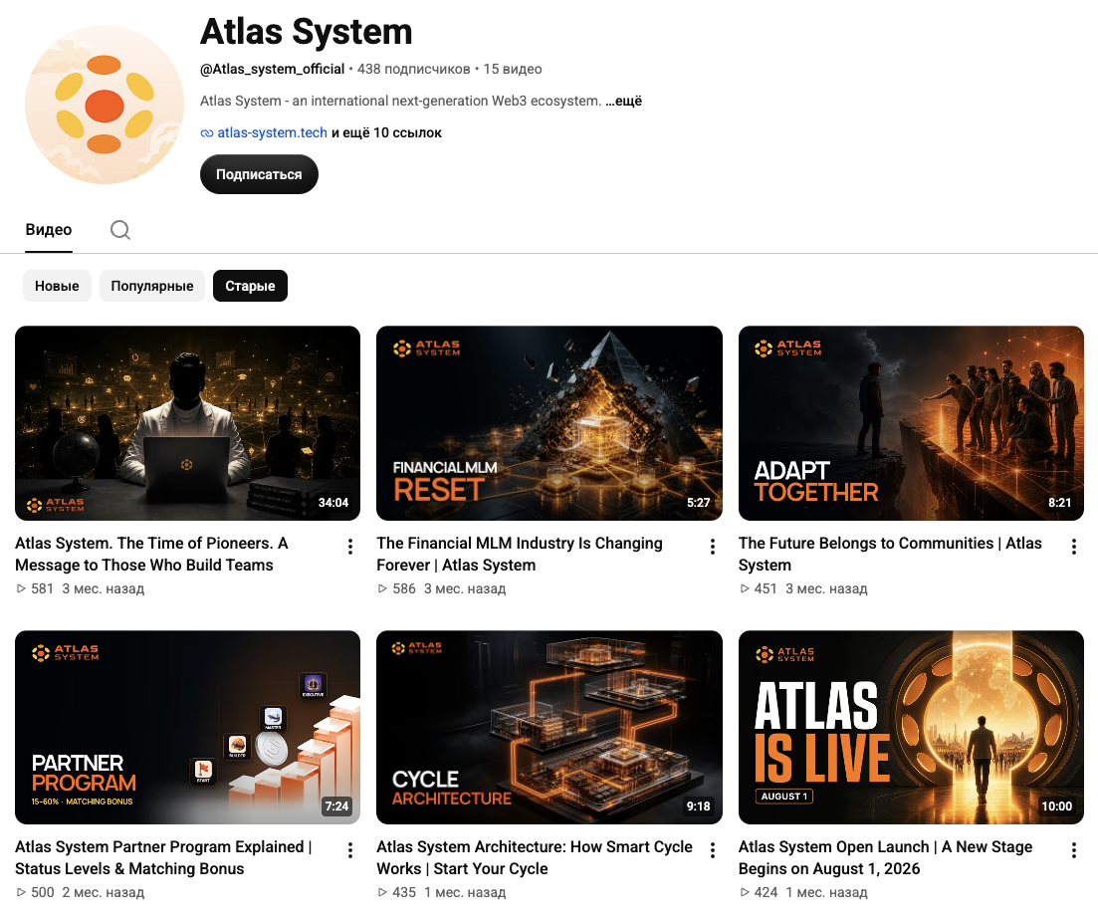Click the 451 views count text
The width and height of the screenshot is (1098, 919).
tap(766, 588)
